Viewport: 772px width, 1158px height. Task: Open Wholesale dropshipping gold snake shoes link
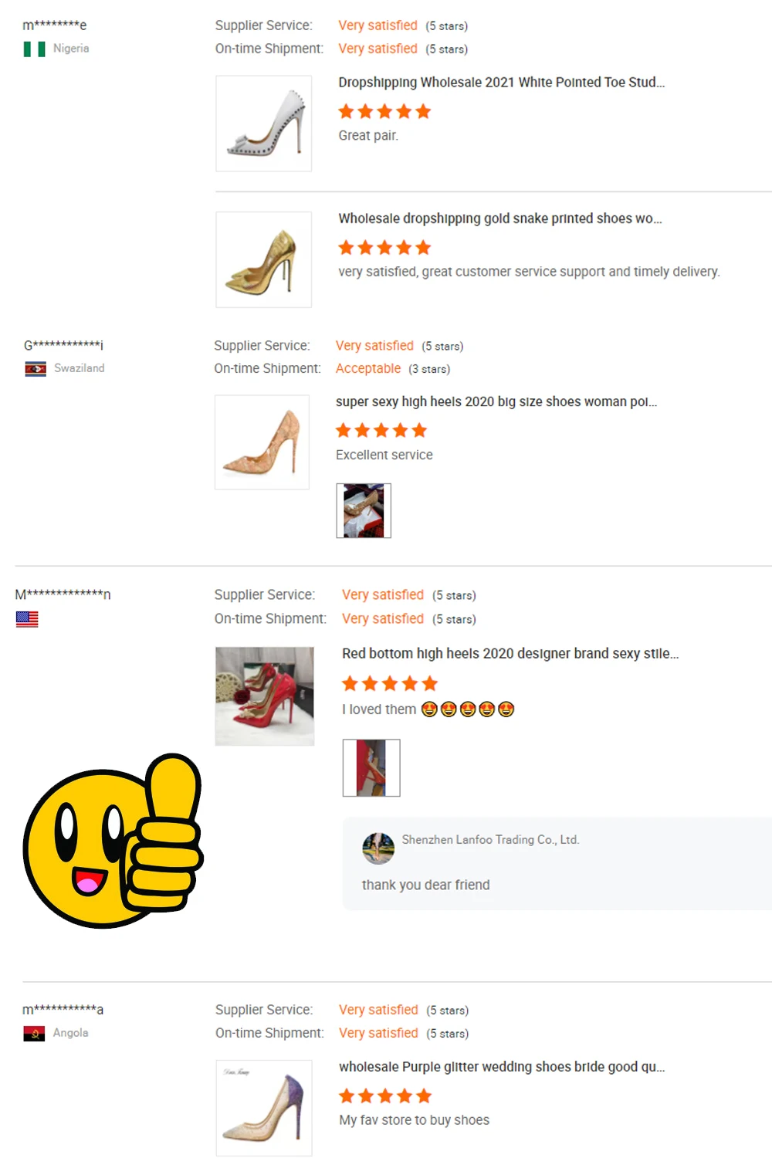pos(499,218)
